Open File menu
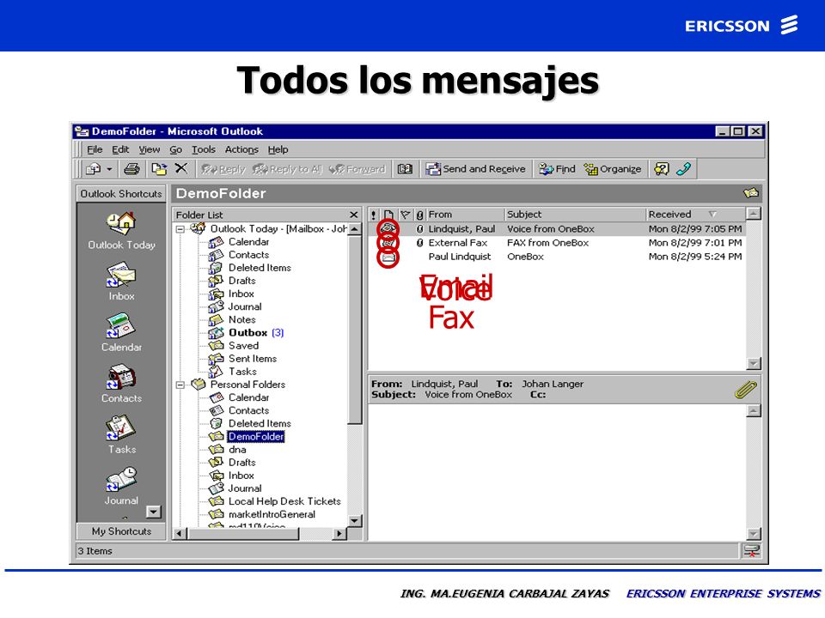This screenshot has width=825, height=618. click(95, 149)
